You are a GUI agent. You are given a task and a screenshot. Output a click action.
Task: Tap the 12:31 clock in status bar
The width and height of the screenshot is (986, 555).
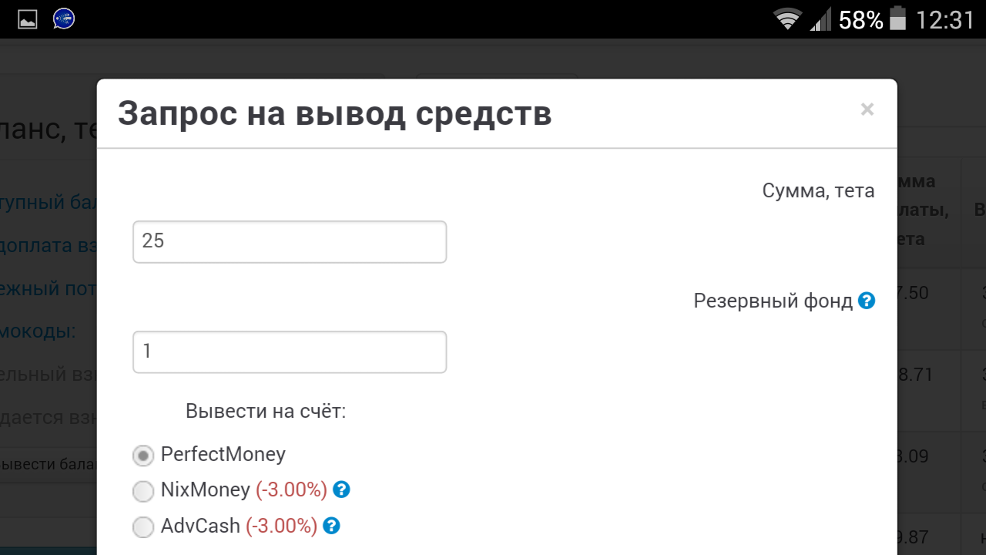pos(945,20)
